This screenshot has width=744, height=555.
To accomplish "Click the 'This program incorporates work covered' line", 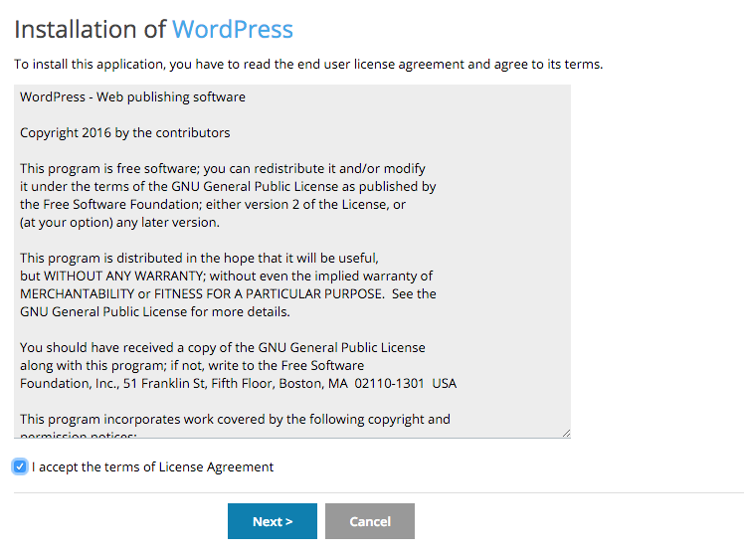I will pyautogui.click(x=235, y=420).
